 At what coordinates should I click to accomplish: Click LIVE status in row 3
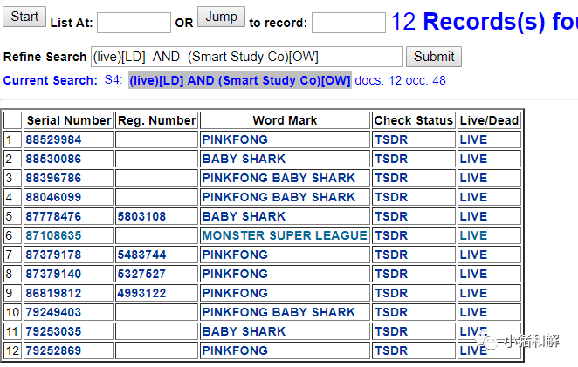(x=474, y=178)
